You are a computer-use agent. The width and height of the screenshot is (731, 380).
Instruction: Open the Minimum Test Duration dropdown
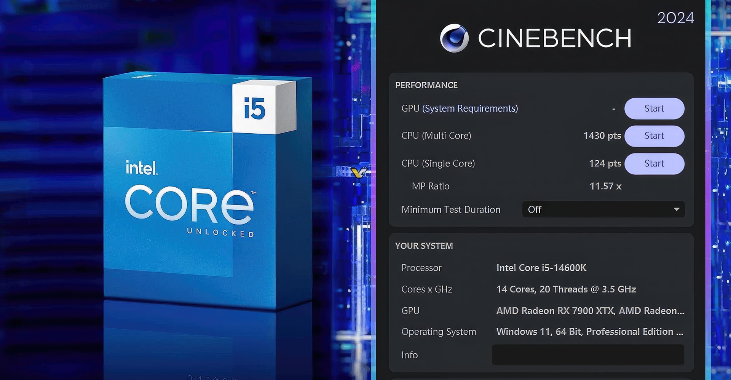tap(603, 209)
